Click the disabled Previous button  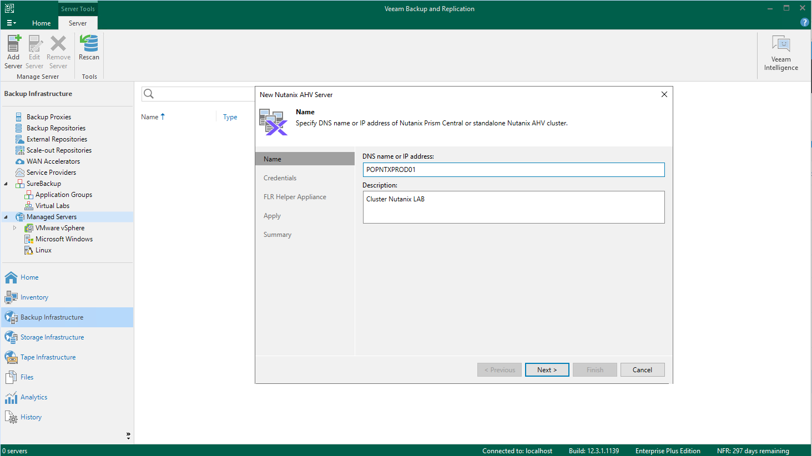[x=500, y=370]
